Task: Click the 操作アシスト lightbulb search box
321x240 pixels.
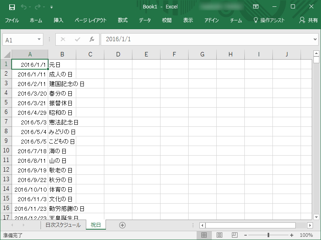Action: [269, 20]
